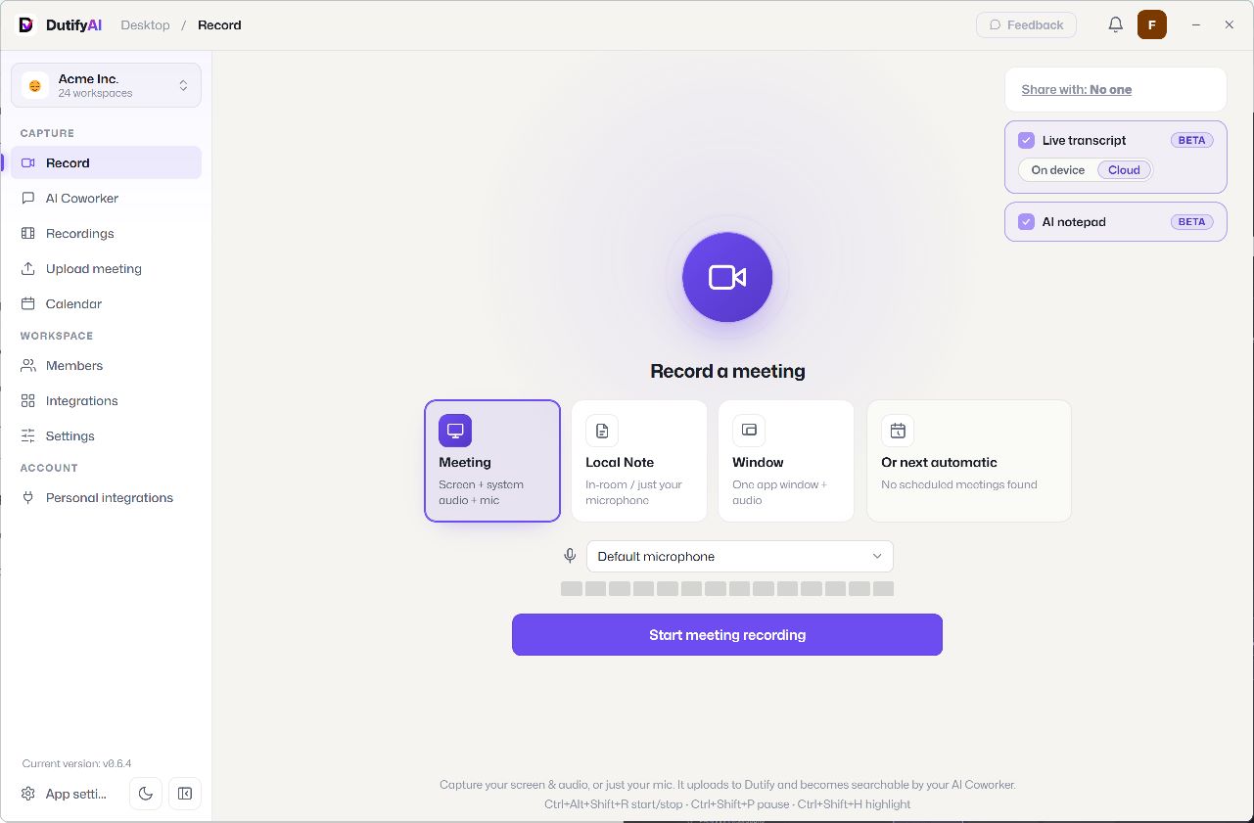Select Cloud transcript option
Screen dimensions: 1254x823
(x=1124, y=170)
